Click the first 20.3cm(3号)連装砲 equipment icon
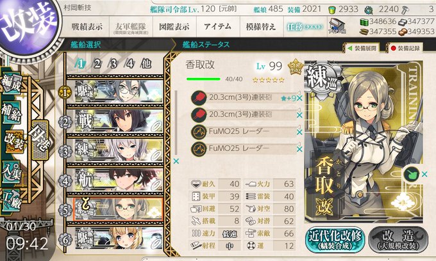Image resolution: width=436 pixels, height=261 pixels. pos(199,98)
